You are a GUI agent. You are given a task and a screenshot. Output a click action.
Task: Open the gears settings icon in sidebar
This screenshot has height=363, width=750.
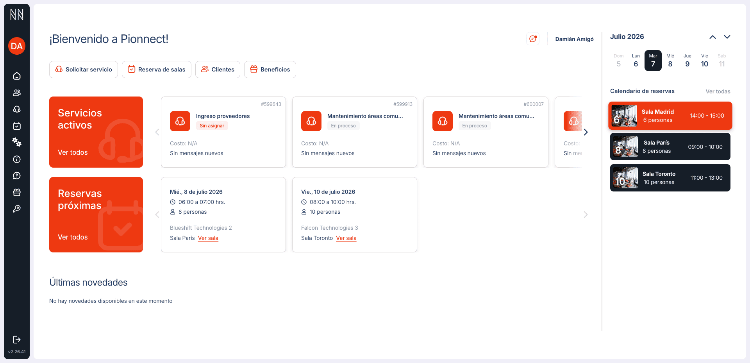point(17,142)
